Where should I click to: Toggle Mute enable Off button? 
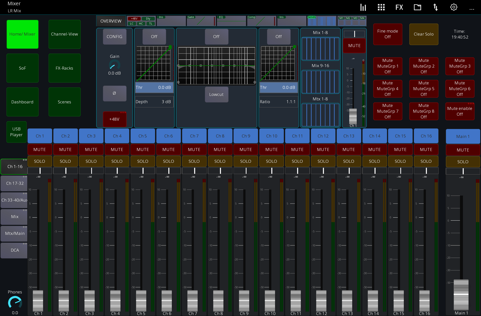click(460, 111)
